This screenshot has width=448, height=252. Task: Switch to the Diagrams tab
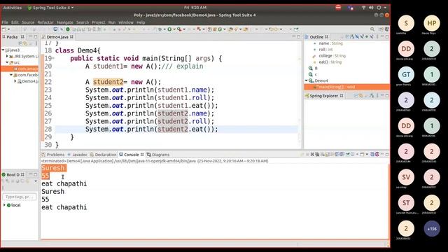coord(158,155)
